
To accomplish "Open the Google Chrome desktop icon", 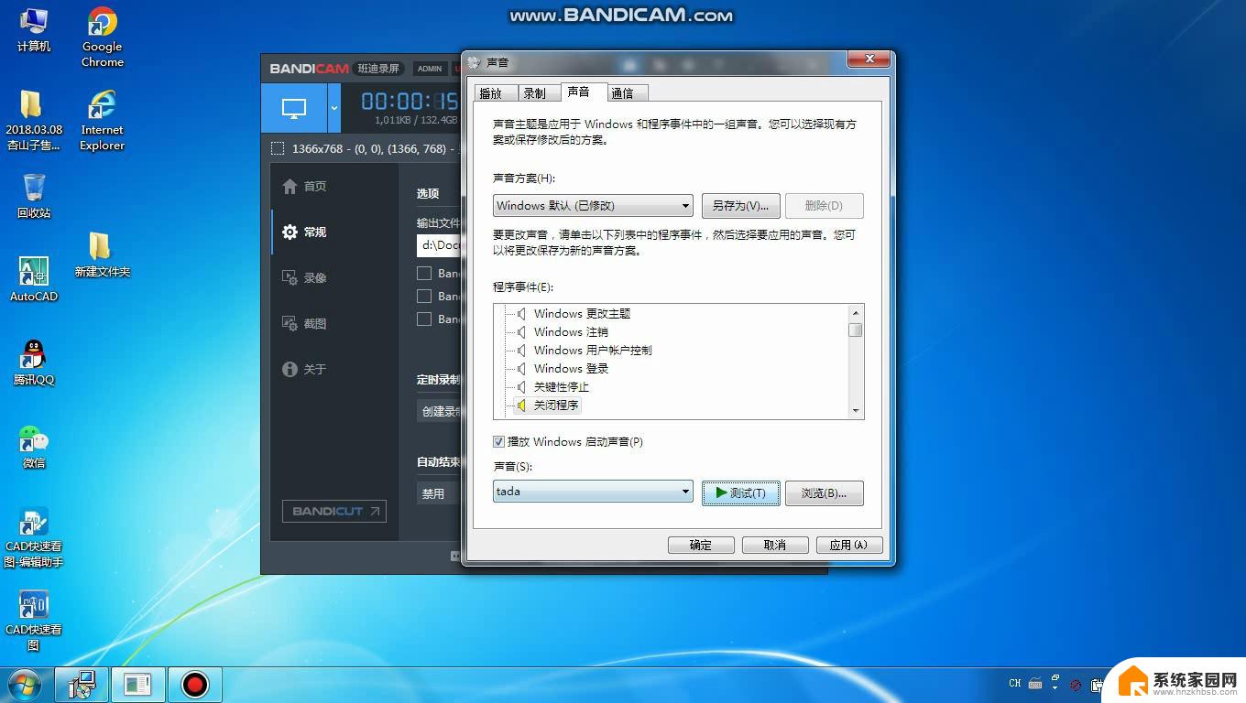I will (102, 38).
